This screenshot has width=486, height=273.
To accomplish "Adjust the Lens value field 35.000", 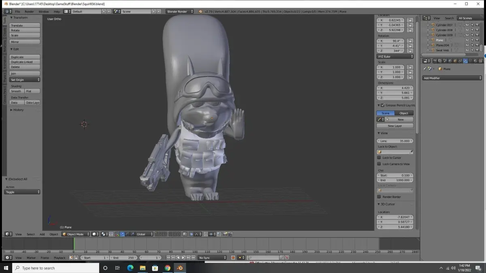I will pyautogui.click(x=395, y=141).
